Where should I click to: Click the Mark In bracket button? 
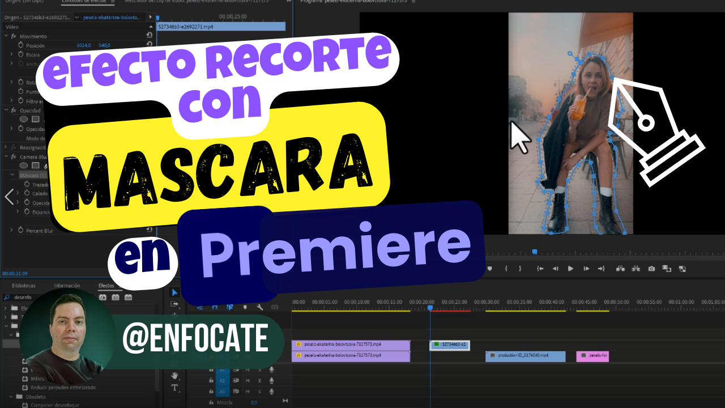coord(506,269)
